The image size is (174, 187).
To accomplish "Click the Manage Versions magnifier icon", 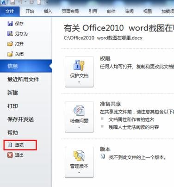I will [79, 156].
